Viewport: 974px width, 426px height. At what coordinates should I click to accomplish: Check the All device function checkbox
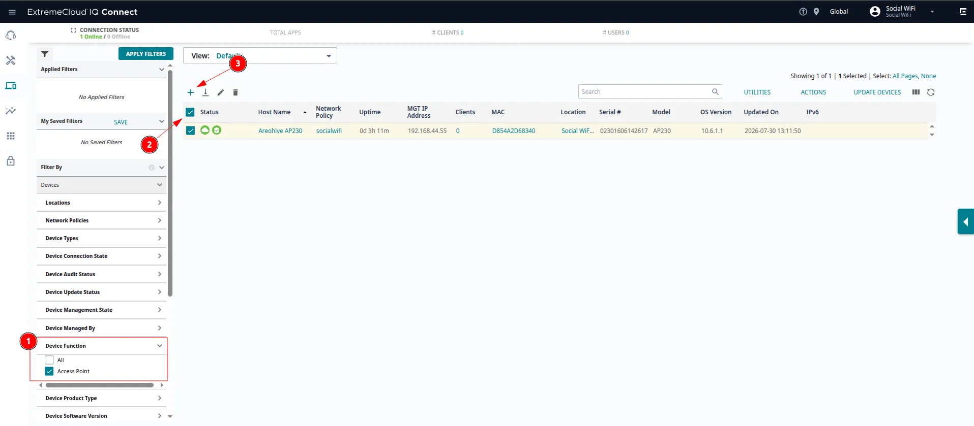point(49,360)
